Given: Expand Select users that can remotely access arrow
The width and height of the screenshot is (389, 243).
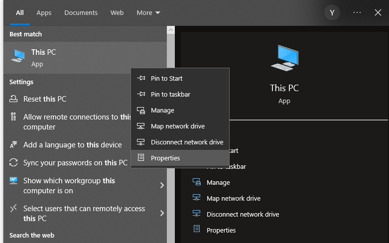Looking at the screenshot, I should coord(162,213).
